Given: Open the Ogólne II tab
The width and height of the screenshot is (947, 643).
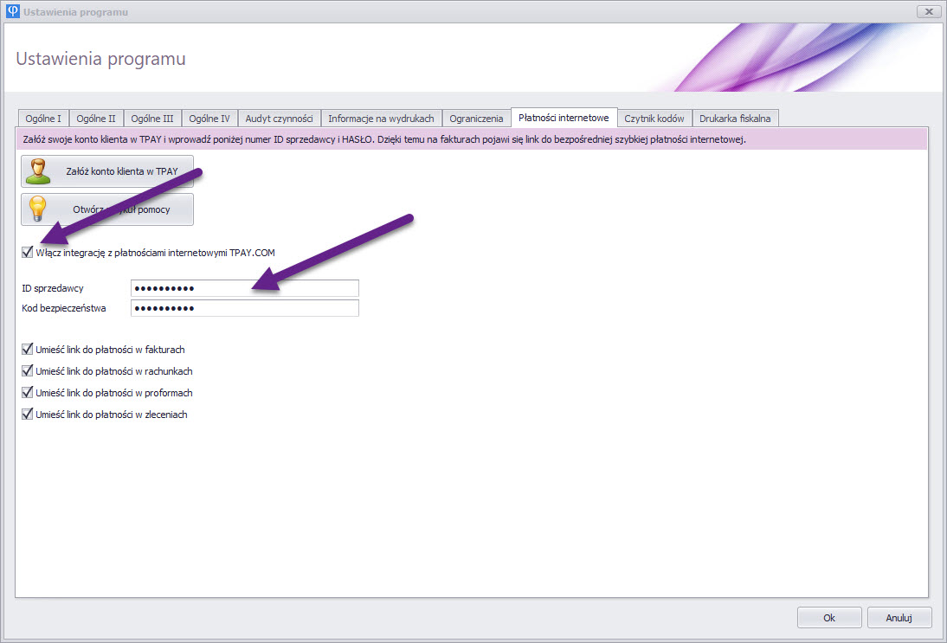Looking at the screenshot, I should click(96, 119).
